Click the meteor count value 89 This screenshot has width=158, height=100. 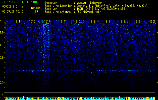[36, 11]
